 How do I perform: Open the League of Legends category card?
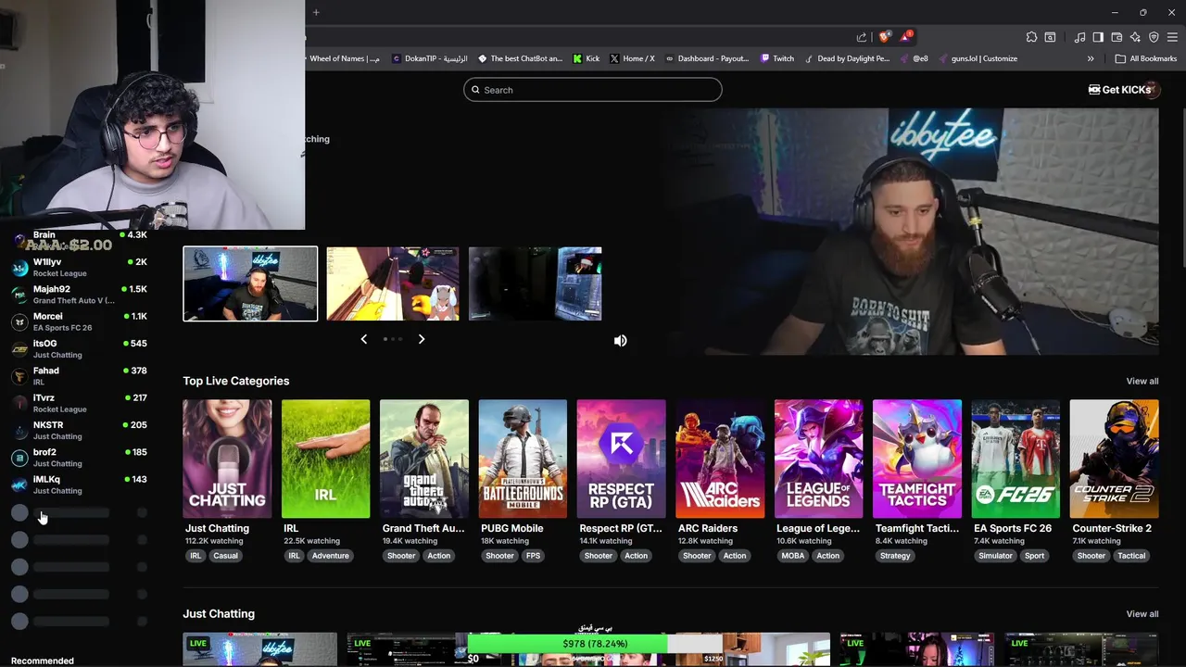pyautogui.click(x=818, y=459)
